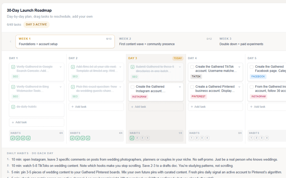Add a task to Day 4
This screenshot has width=286, height=178.
[215, 107]
